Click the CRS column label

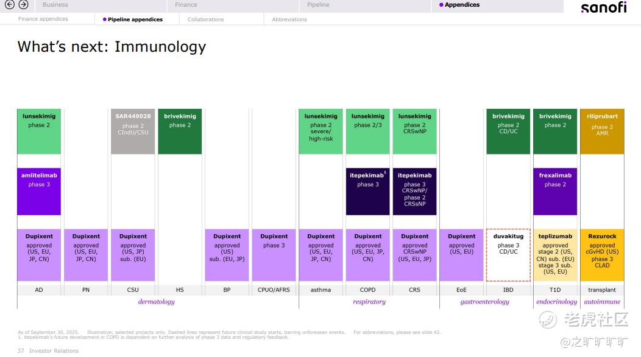[414, 289]
